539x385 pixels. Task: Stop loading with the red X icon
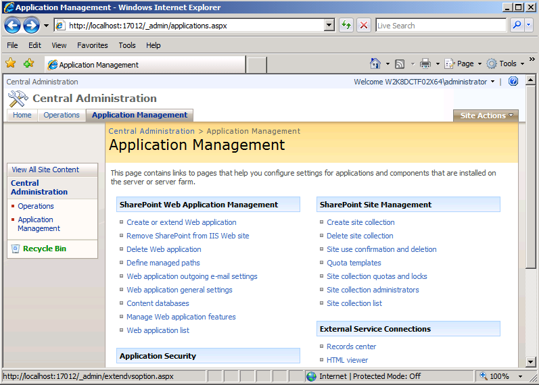coord(364,25)
